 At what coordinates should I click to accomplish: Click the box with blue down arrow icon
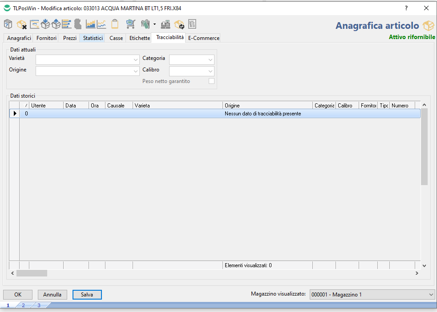coord(45,24)
